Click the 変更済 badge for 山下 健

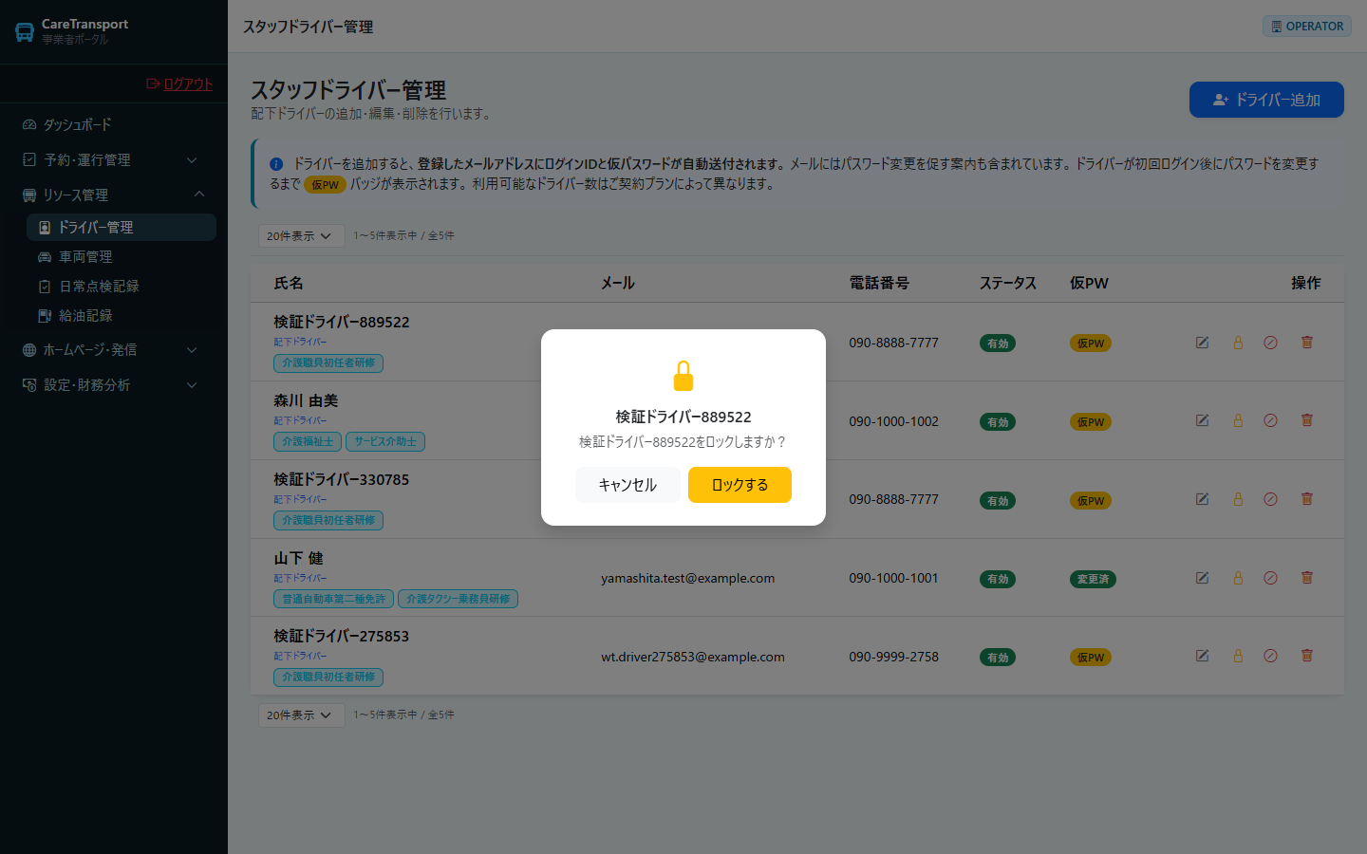1093,579
